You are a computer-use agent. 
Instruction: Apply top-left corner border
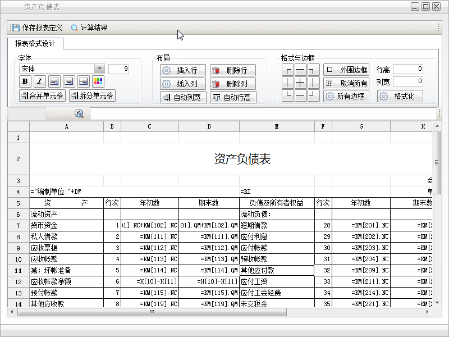[x=288, y=70]
